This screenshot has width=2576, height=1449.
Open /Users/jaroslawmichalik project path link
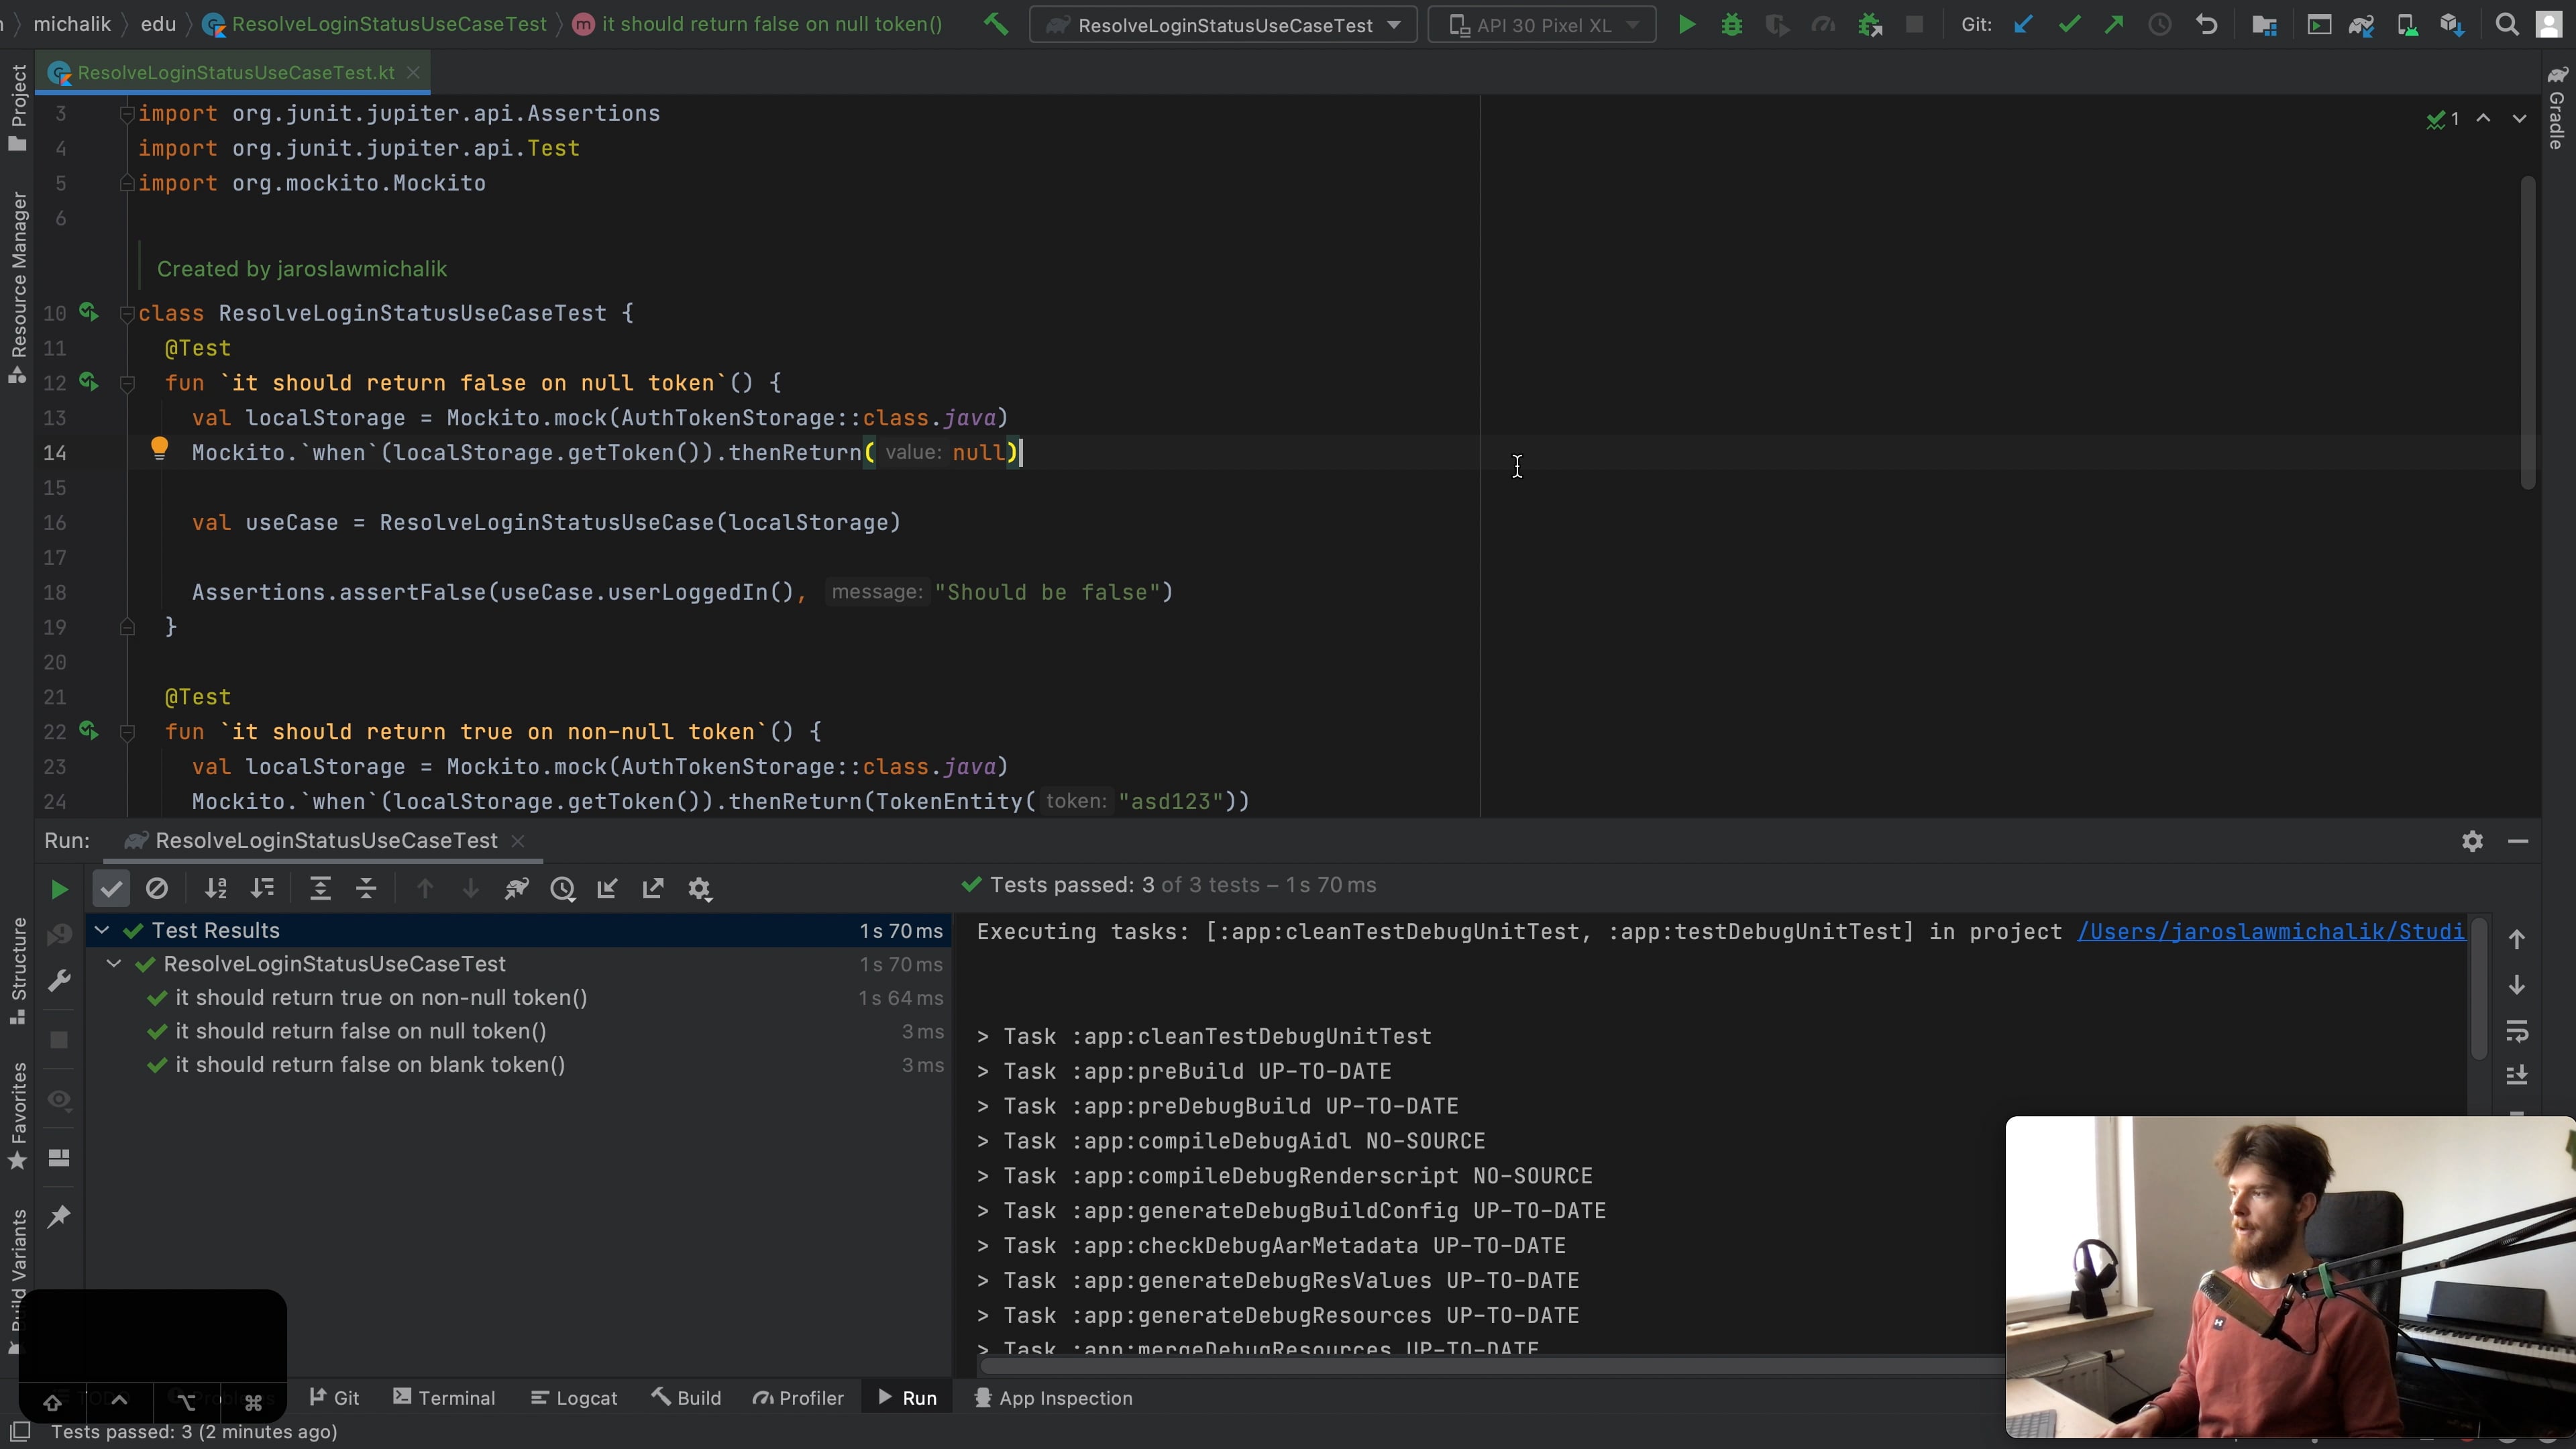[x=2270, y=932]
